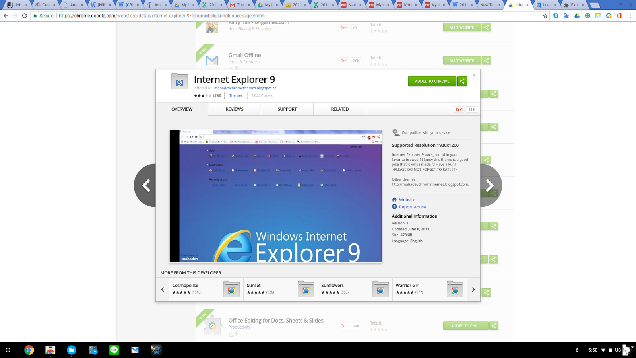636x358 pixels.
Task: Open the notification counter showing 6
Action: click(577, 350)
